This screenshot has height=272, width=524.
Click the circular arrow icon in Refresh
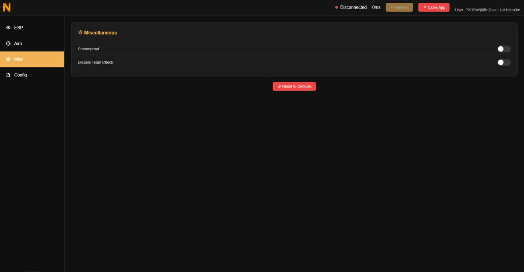coord(392,7)
